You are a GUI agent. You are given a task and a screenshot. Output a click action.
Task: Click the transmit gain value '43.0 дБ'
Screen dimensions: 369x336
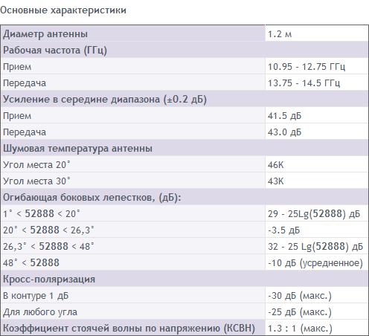click(x=284, y=132)
